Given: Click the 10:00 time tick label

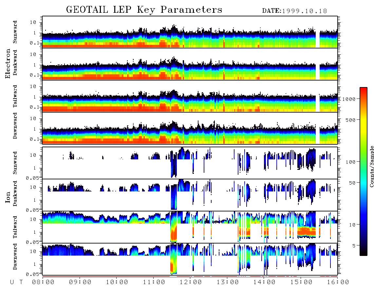Looking at the screenshot, I should point(117,282).
